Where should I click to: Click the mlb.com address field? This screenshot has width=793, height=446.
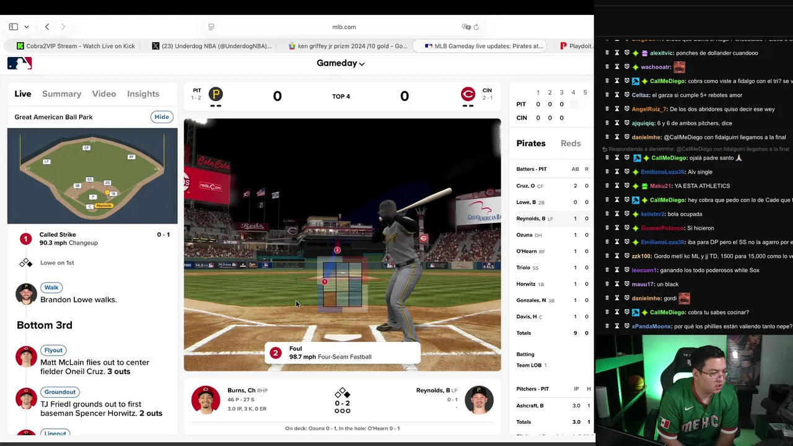pos(344,27)
